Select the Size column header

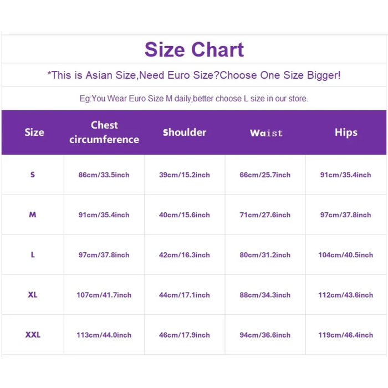tap(34, 132)
